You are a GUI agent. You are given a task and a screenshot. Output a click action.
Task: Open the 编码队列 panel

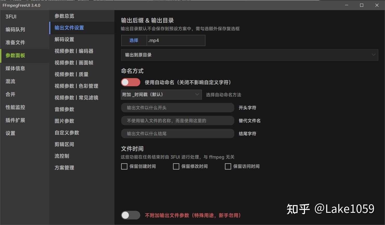15,30
